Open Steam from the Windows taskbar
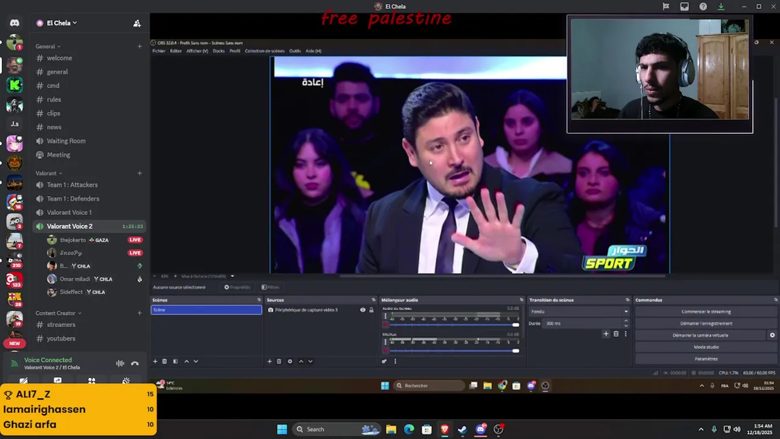Screen dimensions: 780x439 [x=463, y=429]
